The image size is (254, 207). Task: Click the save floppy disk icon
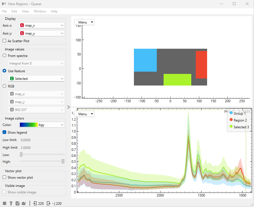pos(17,203)
